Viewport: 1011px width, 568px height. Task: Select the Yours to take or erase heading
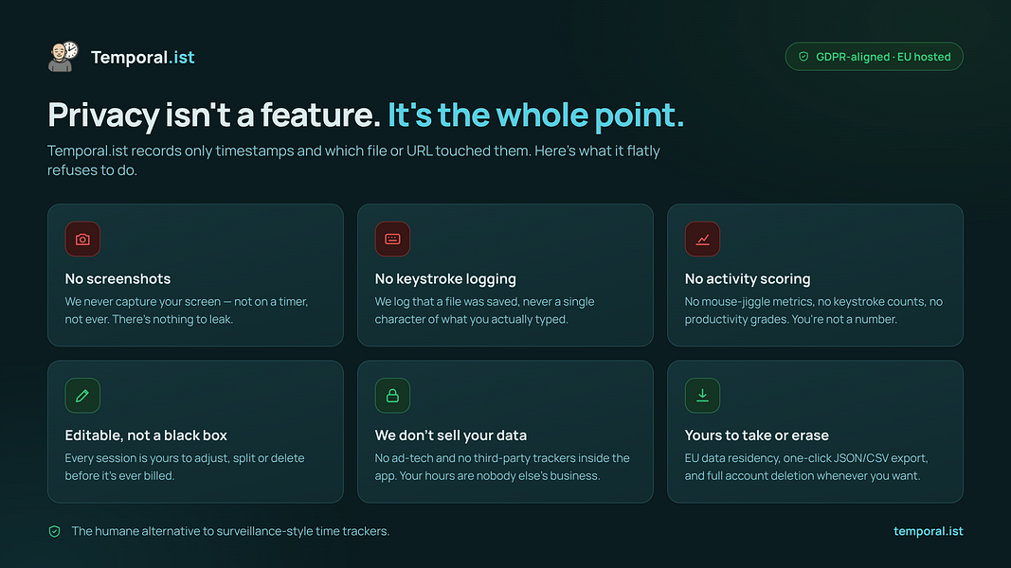click(x=756, y=435)
